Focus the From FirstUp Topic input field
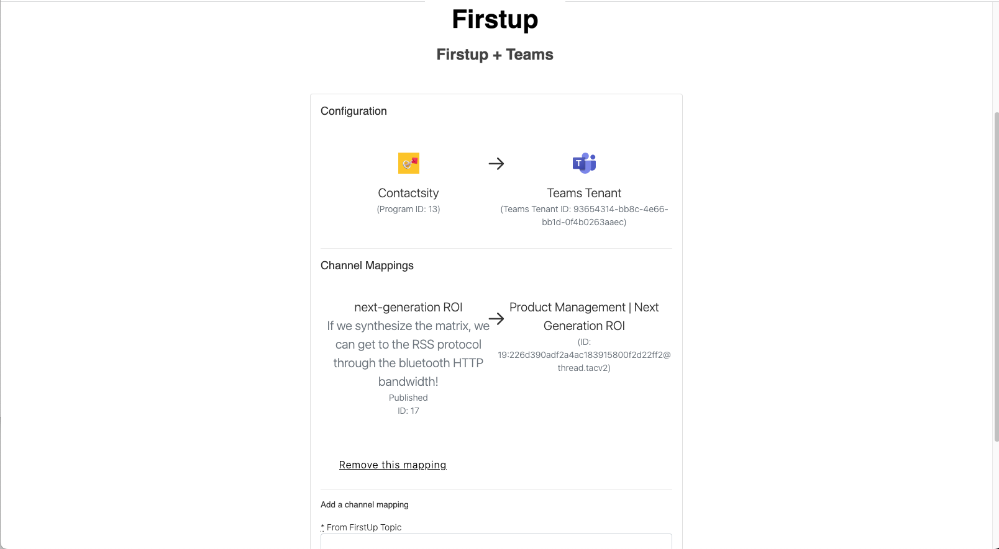This screenshot has width=999, height=549. [x=496, y=541]
